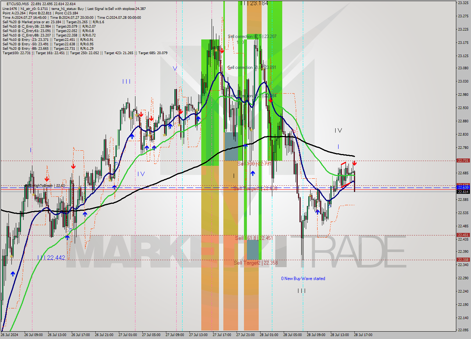Click the 23.325 price scale value
Image resolution: width=471 pixels, height=339 pixels.
(463, 3)
